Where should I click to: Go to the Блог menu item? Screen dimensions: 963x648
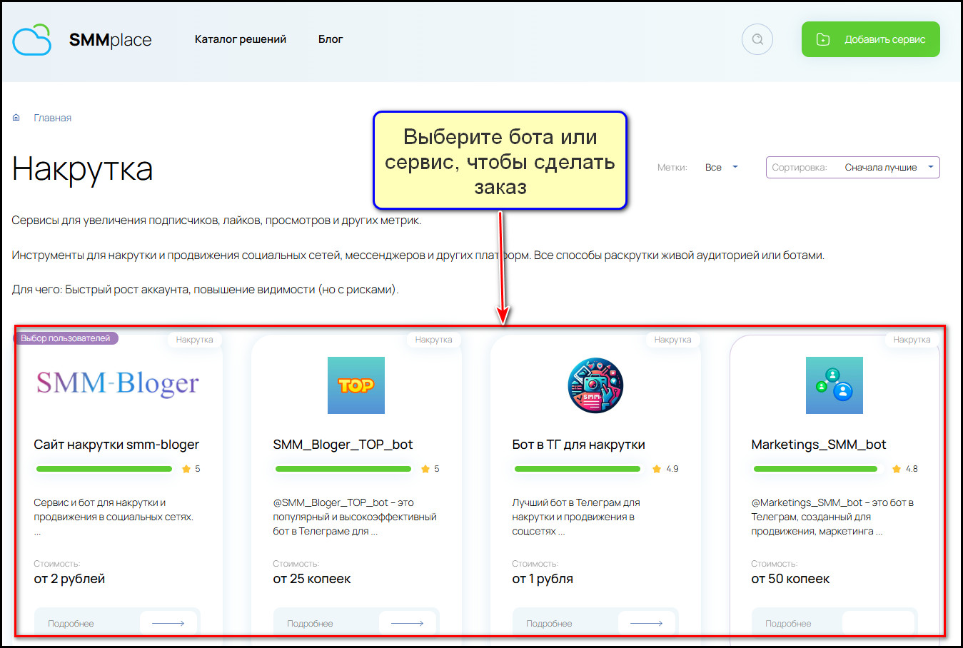click(331, 39)
